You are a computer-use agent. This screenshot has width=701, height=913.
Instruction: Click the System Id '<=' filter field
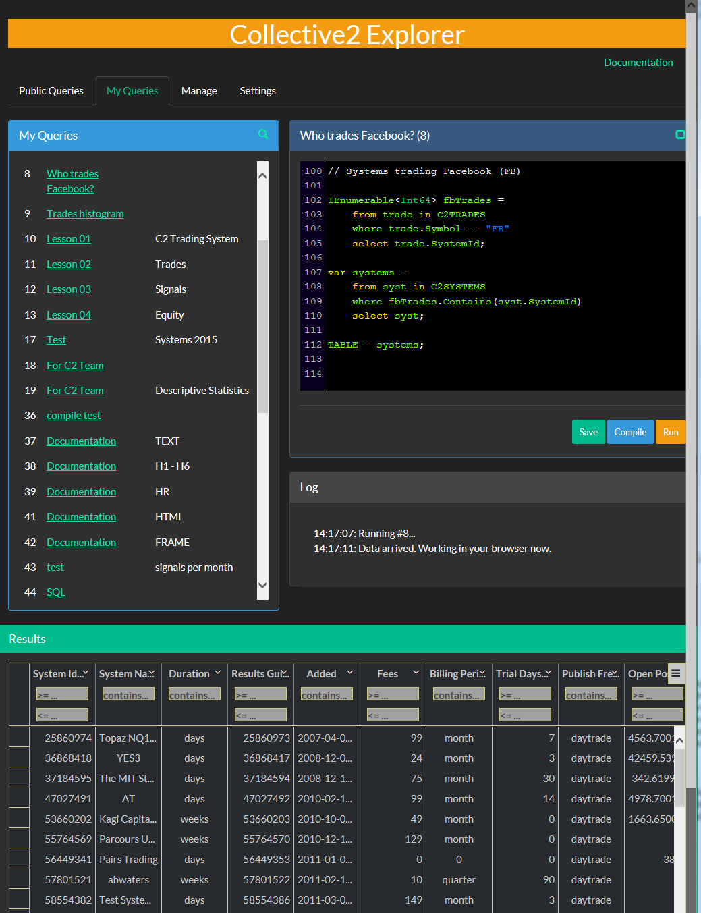coord(62,715)
